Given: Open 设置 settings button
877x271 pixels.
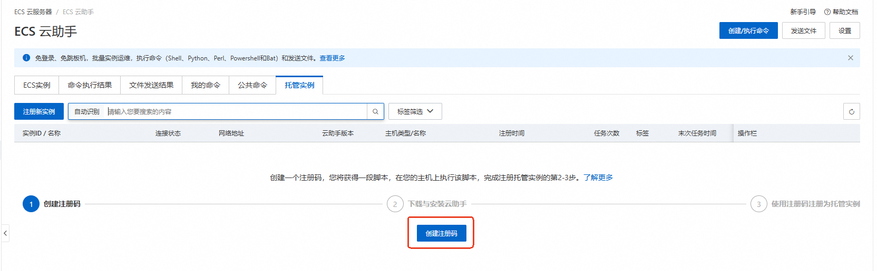Looking at the screenshot, I should (845, 30).
